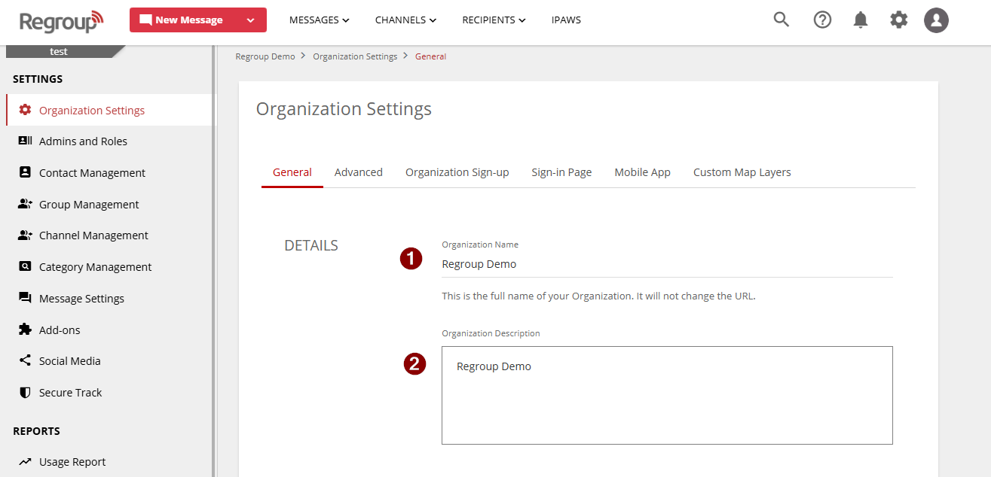
Task: Open notifications bell icon
Action: [x=861, y=20]
